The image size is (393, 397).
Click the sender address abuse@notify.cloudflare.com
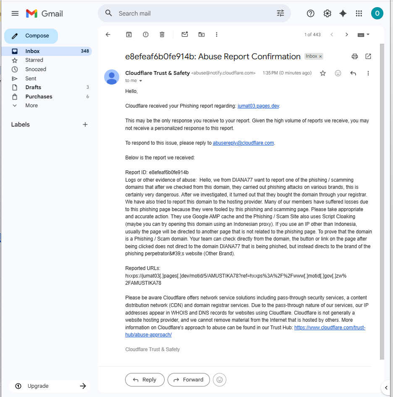coord(223,73)
